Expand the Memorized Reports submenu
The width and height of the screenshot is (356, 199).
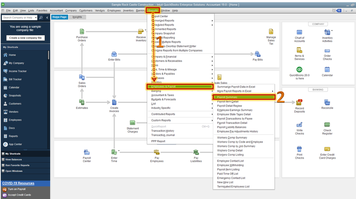(x=212, y=21)
